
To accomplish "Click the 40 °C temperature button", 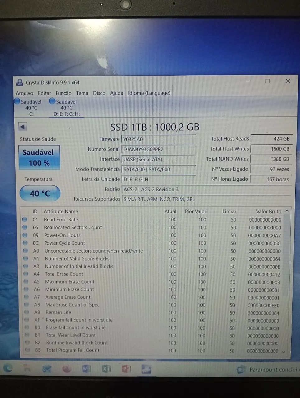I will (x=40, y=193).
